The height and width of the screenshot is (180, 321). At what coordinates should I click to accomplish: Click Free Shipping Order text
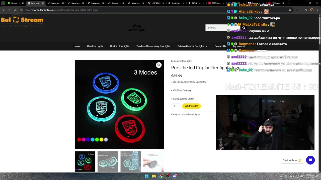(183, 99)
